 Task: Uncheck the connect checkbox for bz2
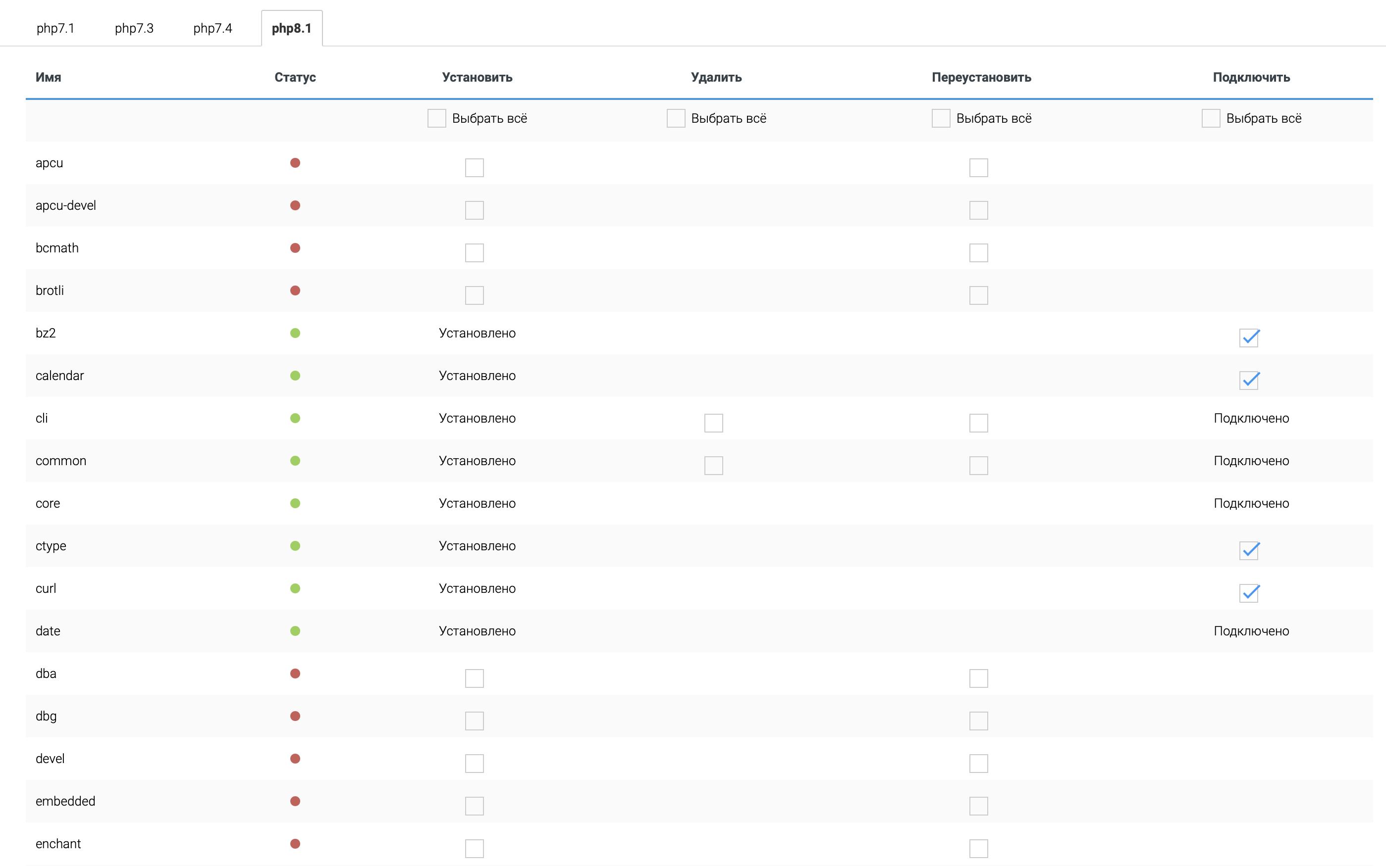click(x=1248, y=338)
